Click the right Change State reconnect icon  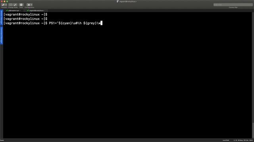[15, 5]
